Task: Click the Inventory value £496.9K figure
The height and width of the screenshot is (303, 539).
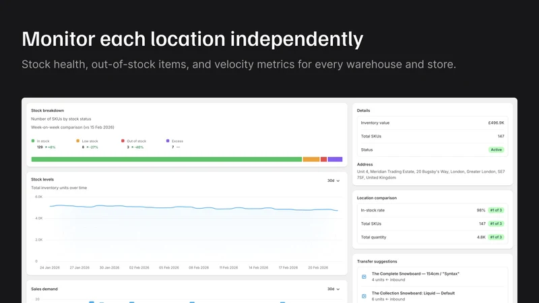Action: tap(496, 123)
